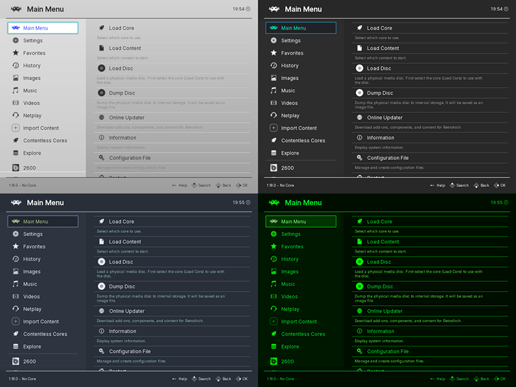The height and width of the screenshot is (387, 516).
Task: Click Search in the navy blue theme footer
Action: (x=201, y=379)
